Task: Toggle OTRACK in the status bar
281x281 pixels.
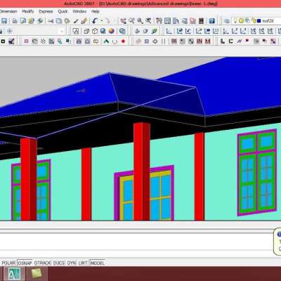Action: 42,263
